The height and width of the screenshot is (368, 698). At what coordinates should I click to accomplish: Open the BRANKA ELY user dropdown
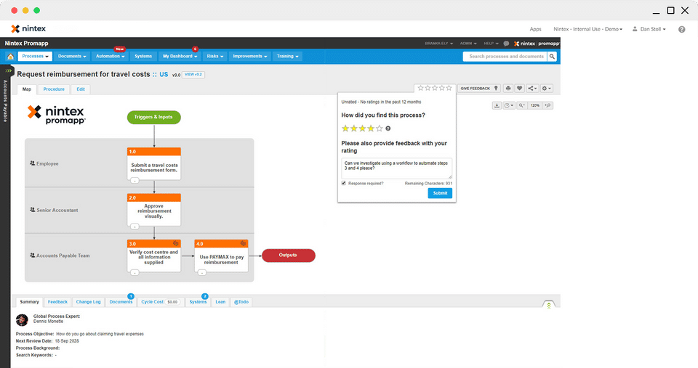click(439, 44)
